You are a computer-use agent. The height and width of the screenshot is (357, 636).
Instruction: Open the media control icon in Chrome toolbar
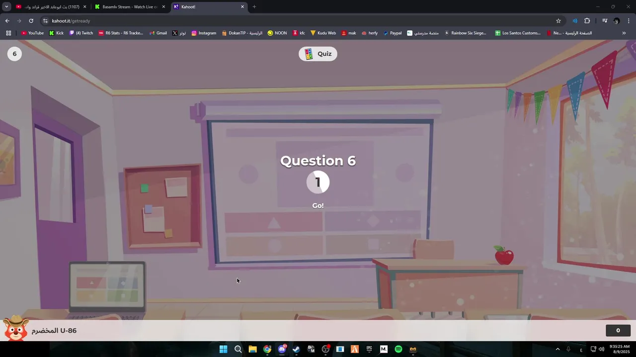click(605, 21)
